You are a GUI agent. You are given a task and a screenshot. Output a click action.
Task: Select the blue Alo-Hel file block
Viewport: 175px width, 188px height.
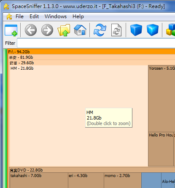168,180
